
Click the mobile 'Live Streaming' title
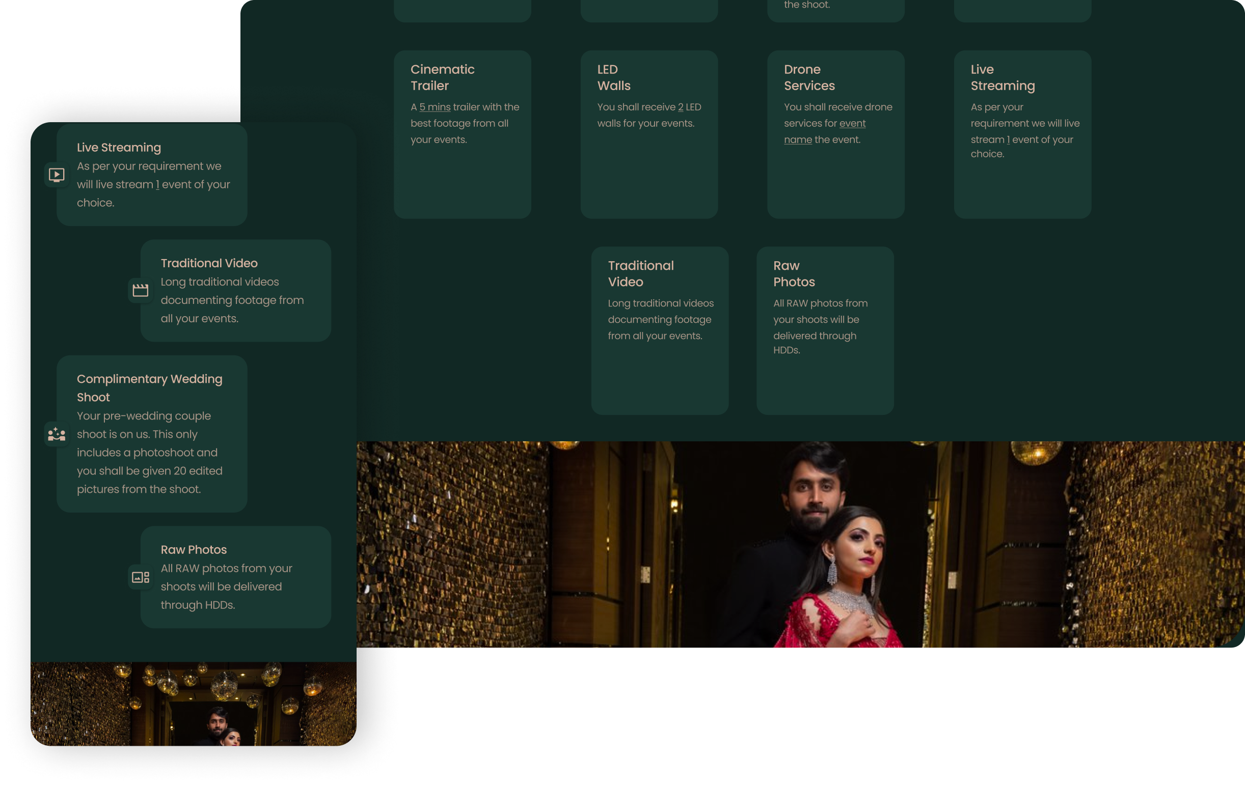119,147
